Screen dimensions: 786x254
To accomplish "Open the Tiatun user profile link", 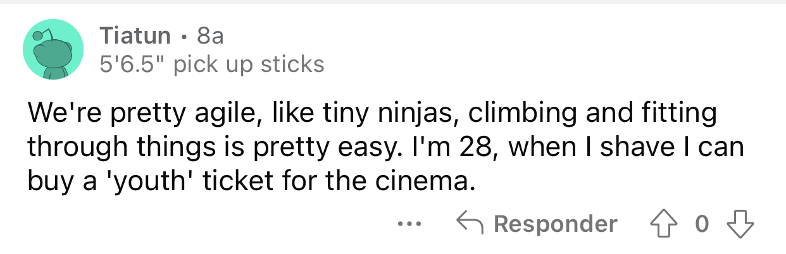I will point(135,37).
